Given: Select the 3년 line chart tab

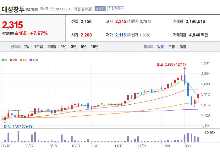Looking at the screenshot, I should point(74,47).
